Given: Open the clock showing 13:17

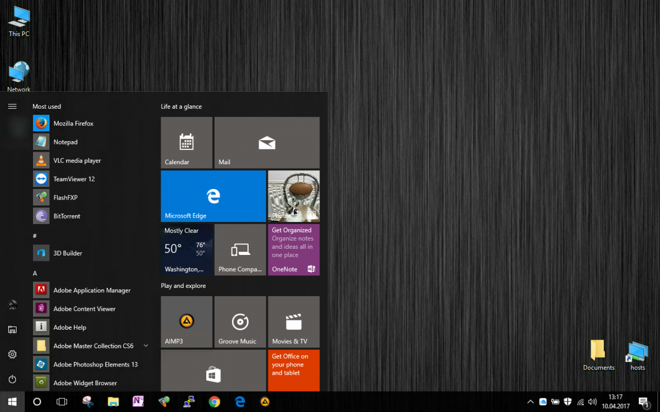Looking at the screenshot, I should tap(615, 402).
